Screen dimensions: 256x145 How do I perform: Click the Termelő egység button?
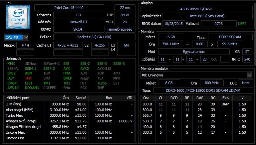[120, 29]
